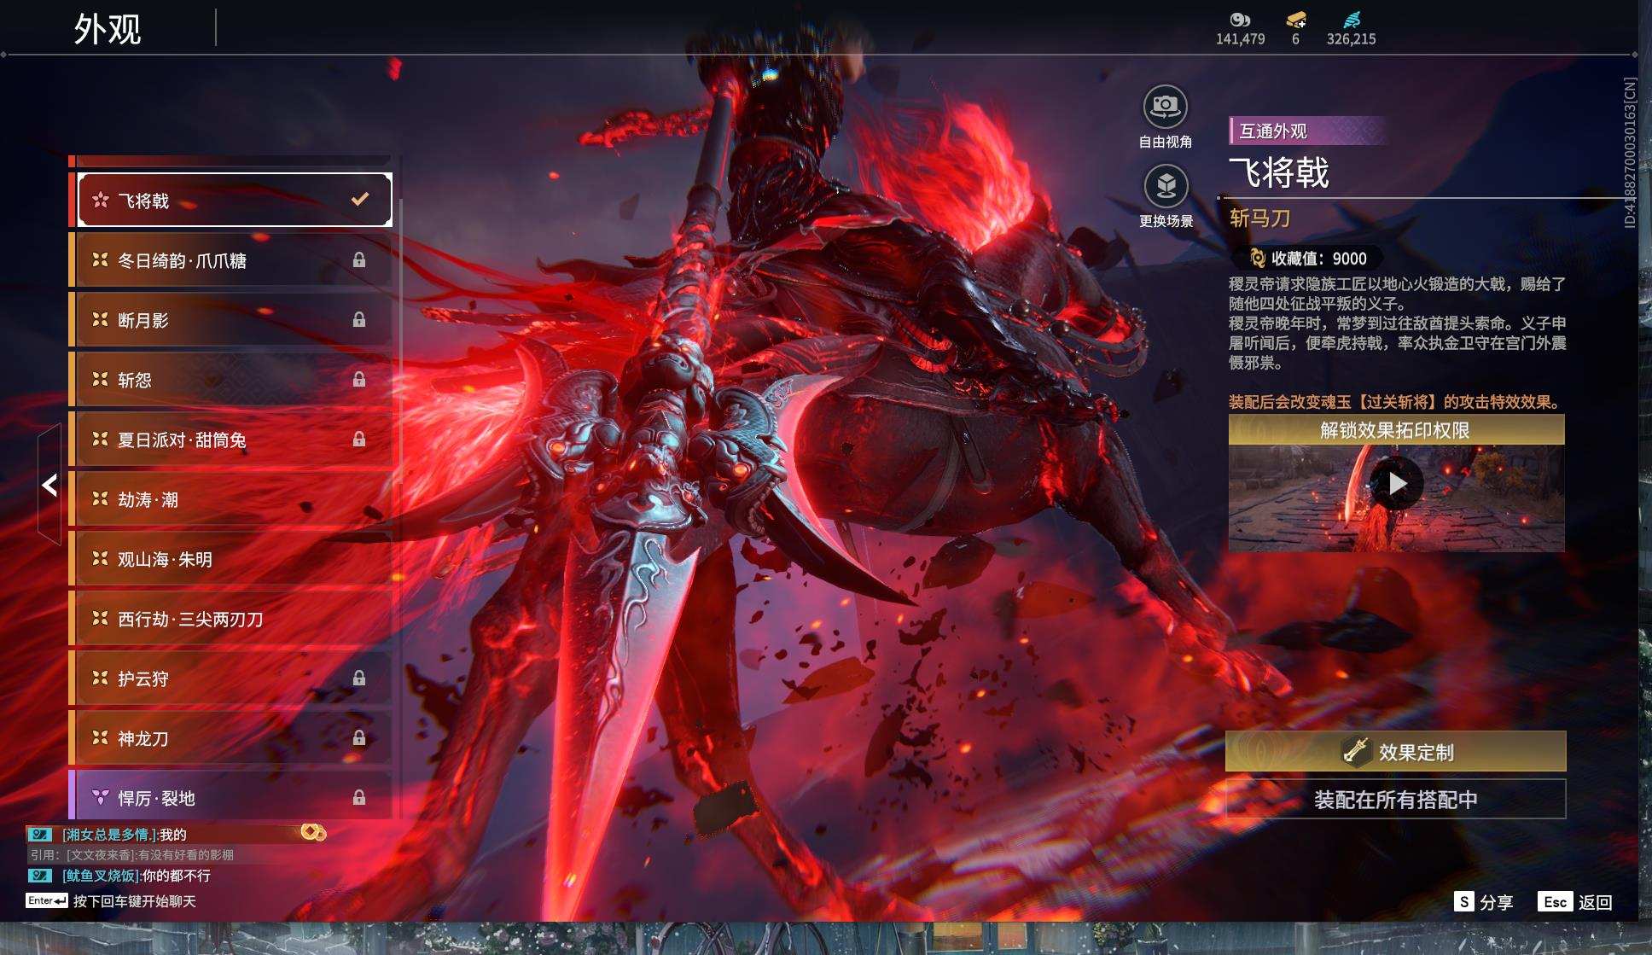Click the star icon beside 飞将戟
This screenshot has width=1652, height=955.
pyautogui.click(x=100, y=200)
